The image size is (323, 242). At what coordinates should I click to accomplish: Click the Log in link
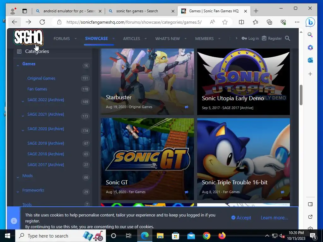point(250,38)
